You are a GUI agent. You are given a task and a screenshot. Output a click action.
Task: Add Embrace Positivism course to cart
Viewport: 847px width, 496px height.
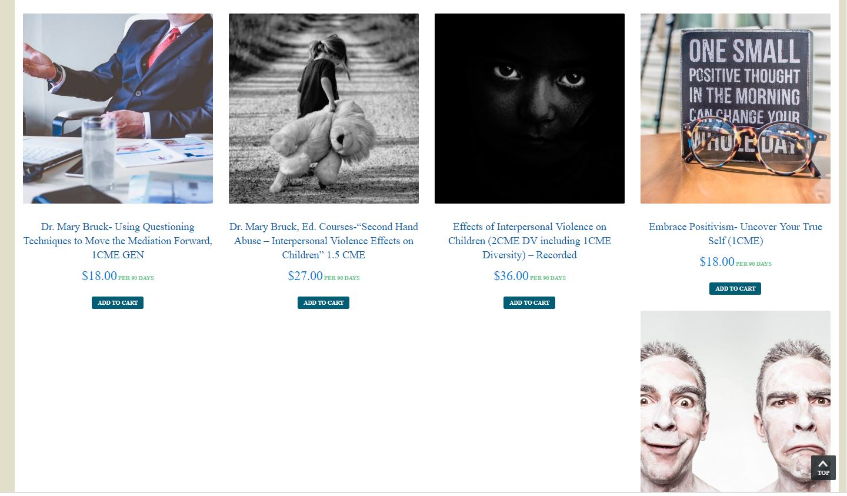click(x=735, y=288)
